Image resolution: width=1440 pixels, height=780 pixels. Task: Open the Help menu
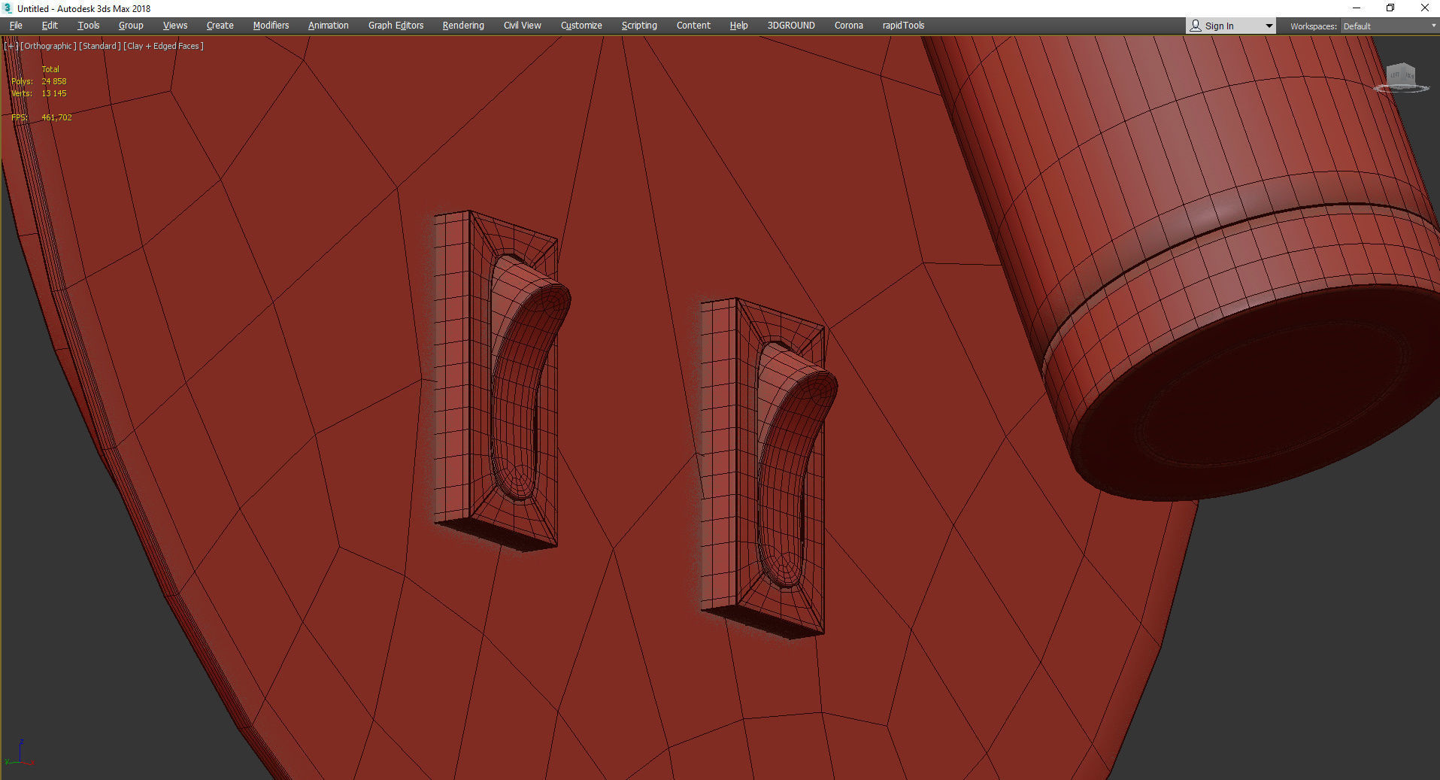click(x=738, y=26)
